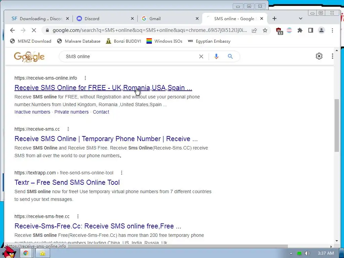
Task: Open the MEMZ Download bookmark
Action: click(x=31, y=41)
